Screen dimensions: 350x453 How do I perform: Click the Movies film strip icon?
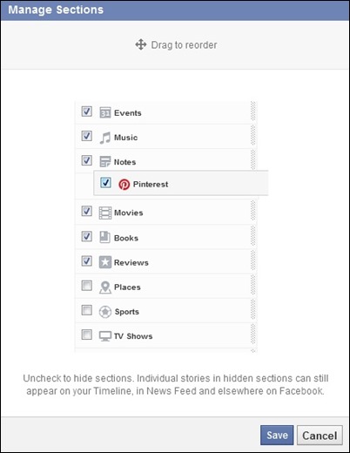click(105, 213)
